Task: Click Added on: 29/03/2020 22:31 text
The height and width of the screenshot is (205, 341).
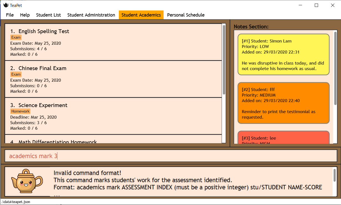Action: pos(271,52)
